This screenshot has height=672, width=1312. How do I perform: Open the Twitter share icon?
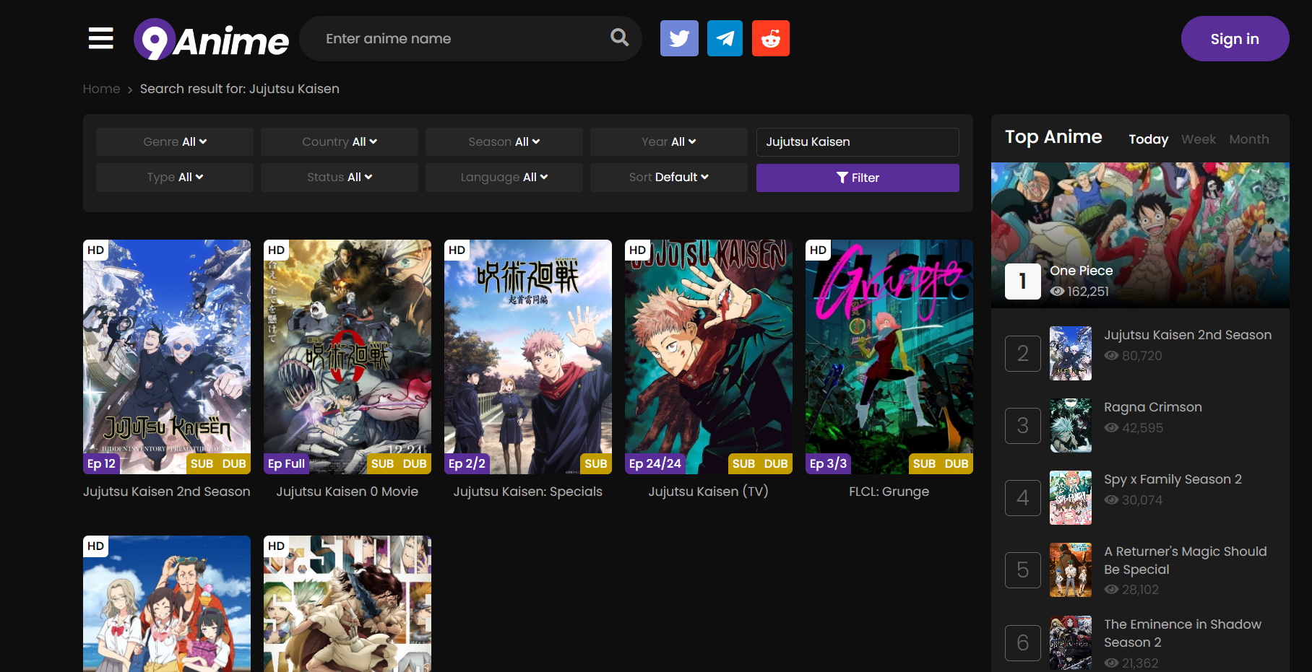679,38
